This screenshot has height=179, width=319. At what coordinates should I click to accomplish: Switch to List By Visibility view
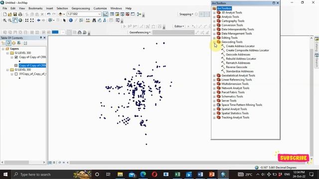click(13, 43)
